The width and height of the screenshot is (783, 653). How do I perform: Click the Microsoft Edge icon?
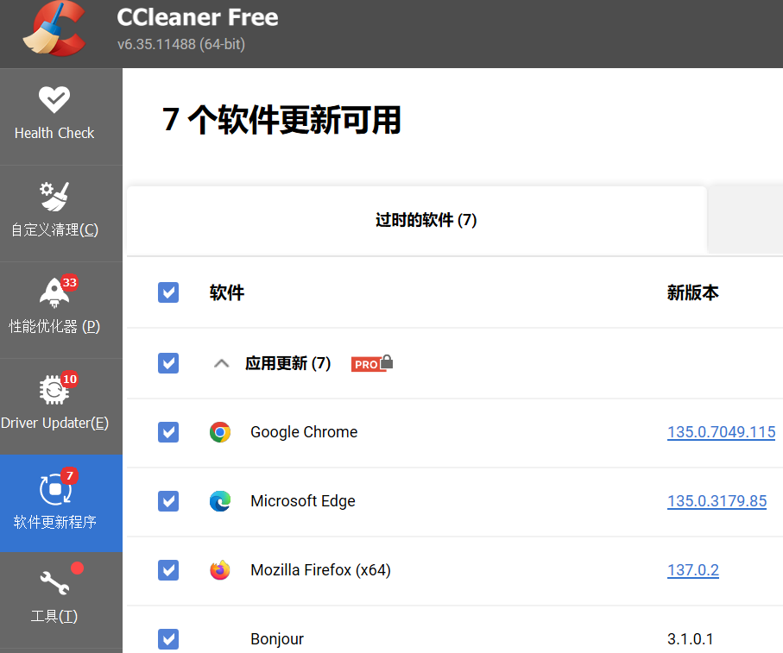tap(220, 501)
